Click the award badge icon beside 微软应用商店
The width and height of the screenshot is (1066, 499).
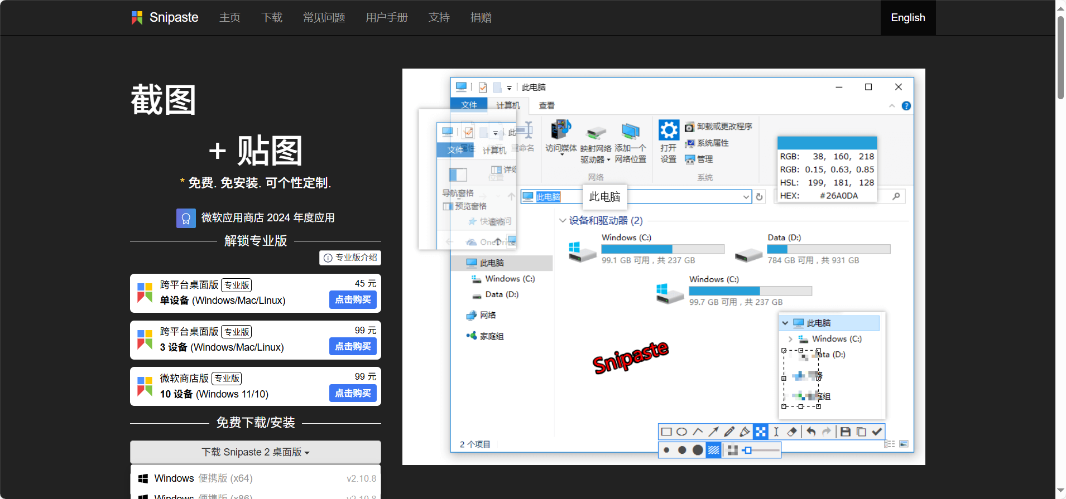pos(186,218)
